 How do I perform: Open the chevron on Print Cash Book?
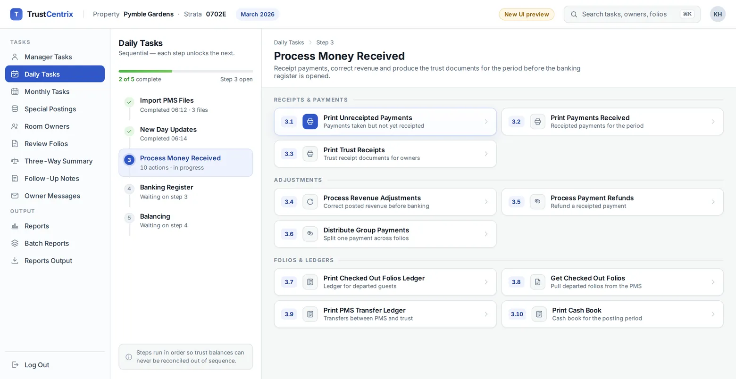tap(713, 314)
